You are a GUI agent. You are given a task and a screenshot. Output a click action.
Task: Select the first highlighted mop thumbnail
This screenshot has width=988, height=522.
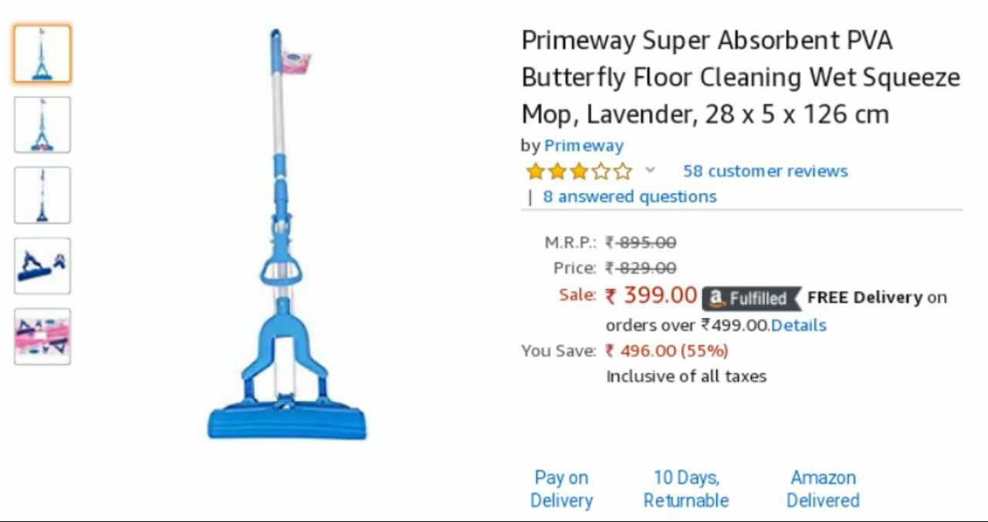42,54
